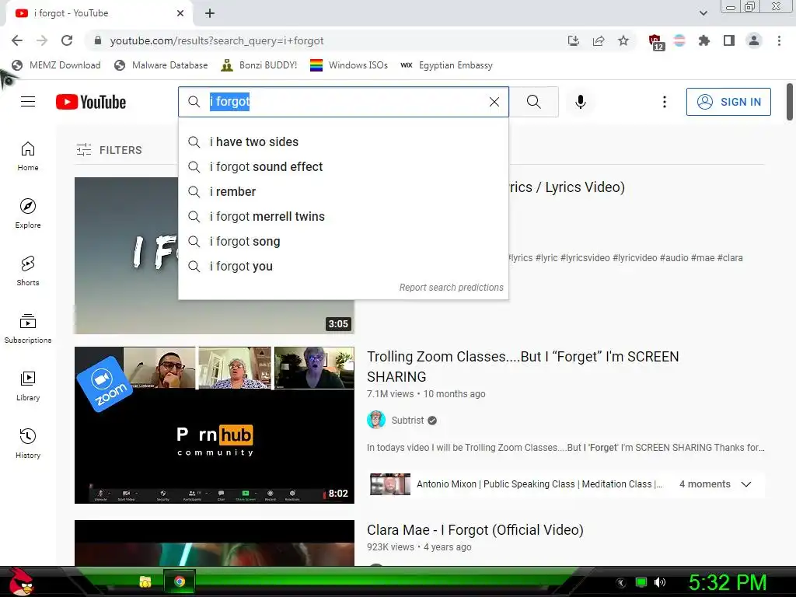Screen dimensions: 796x597
Task: Open the tab search dropdown arrow
Action: 703,13
